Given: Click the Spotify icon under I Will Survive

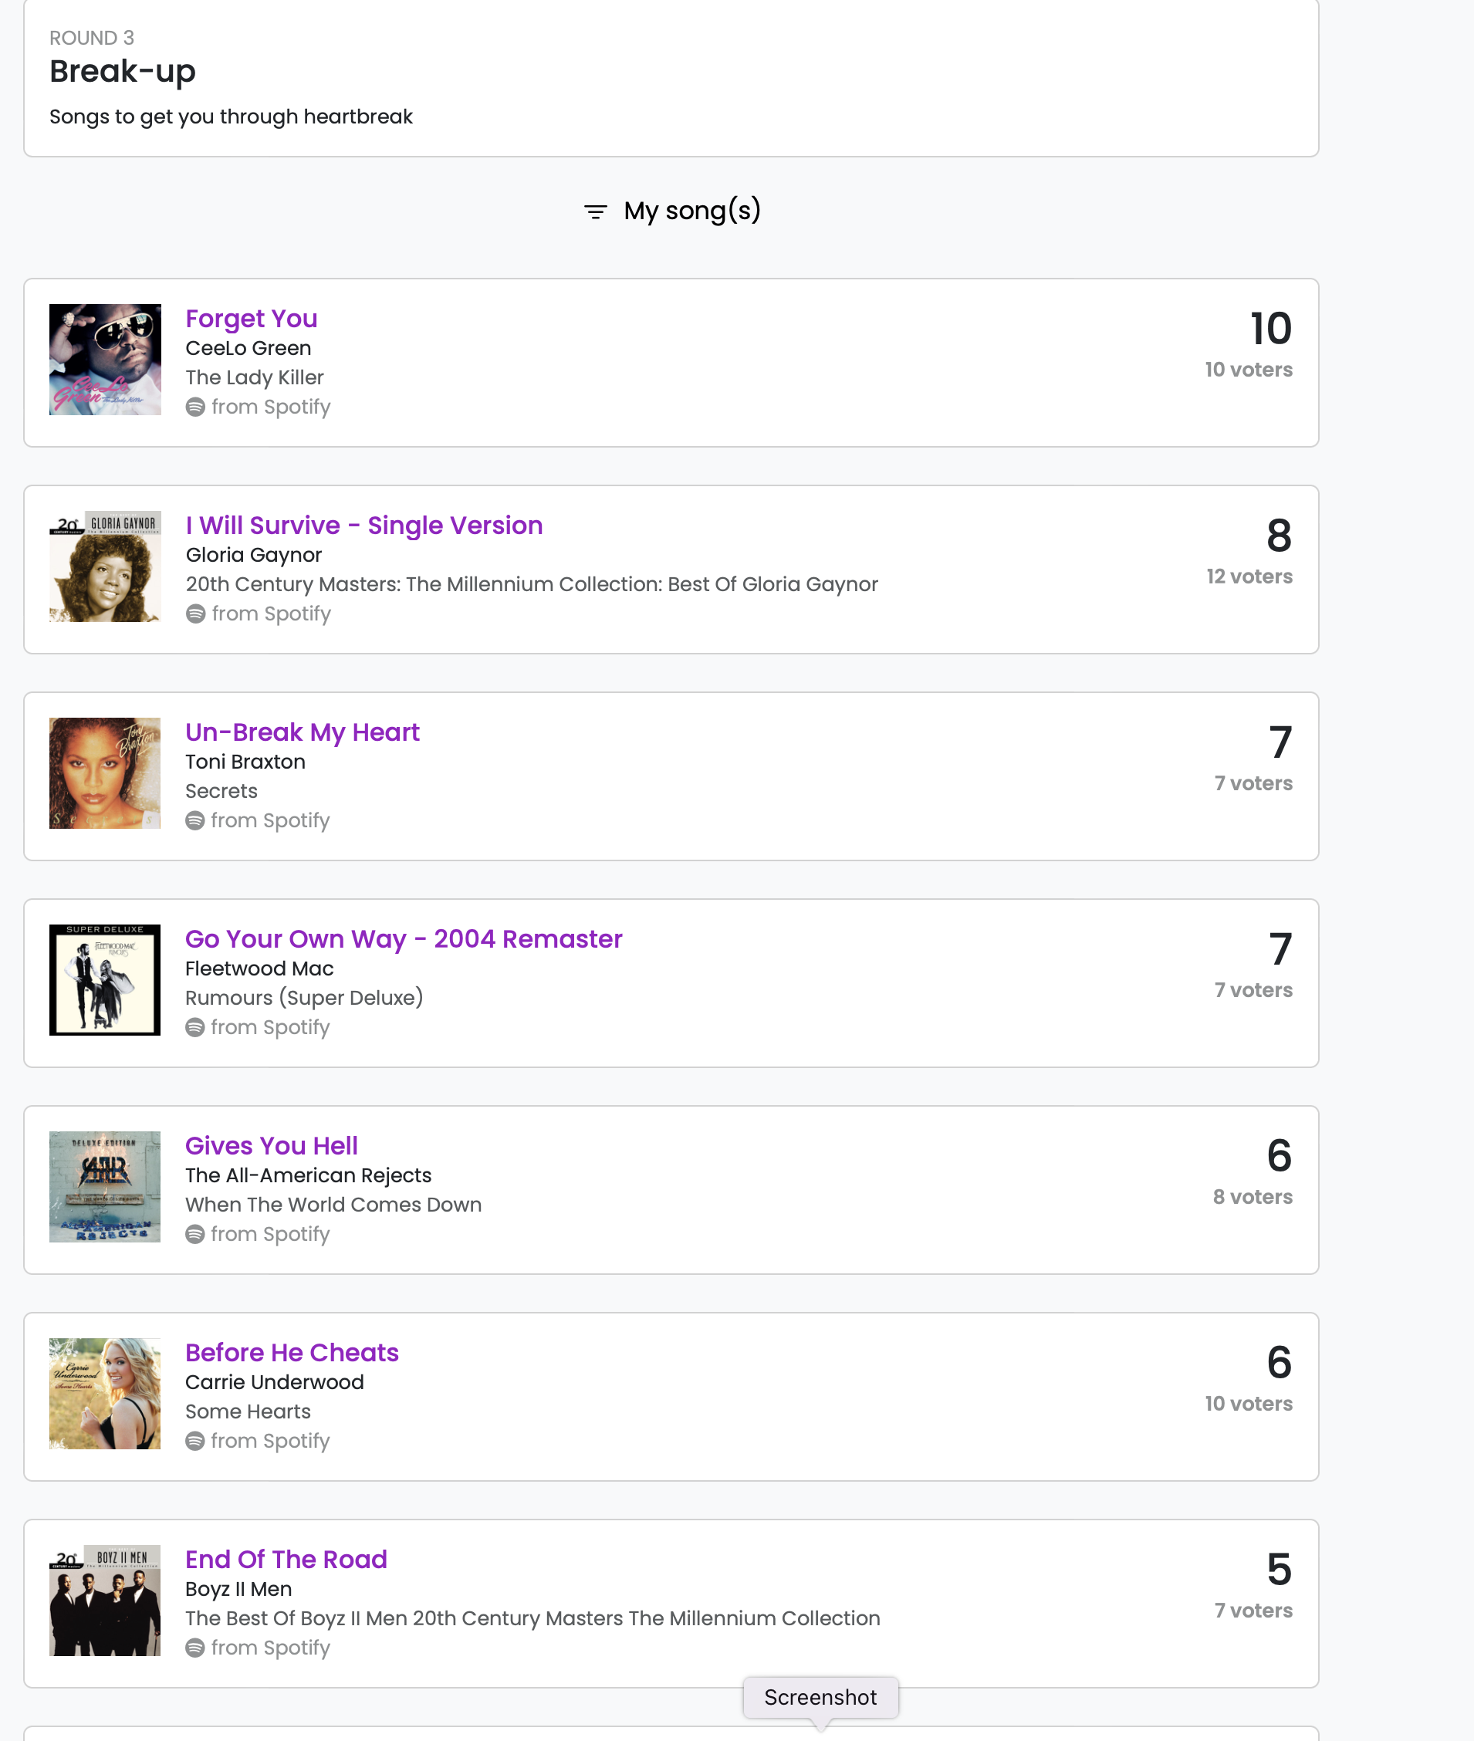Looking at the screenshot, I should (x=195, y=614).
